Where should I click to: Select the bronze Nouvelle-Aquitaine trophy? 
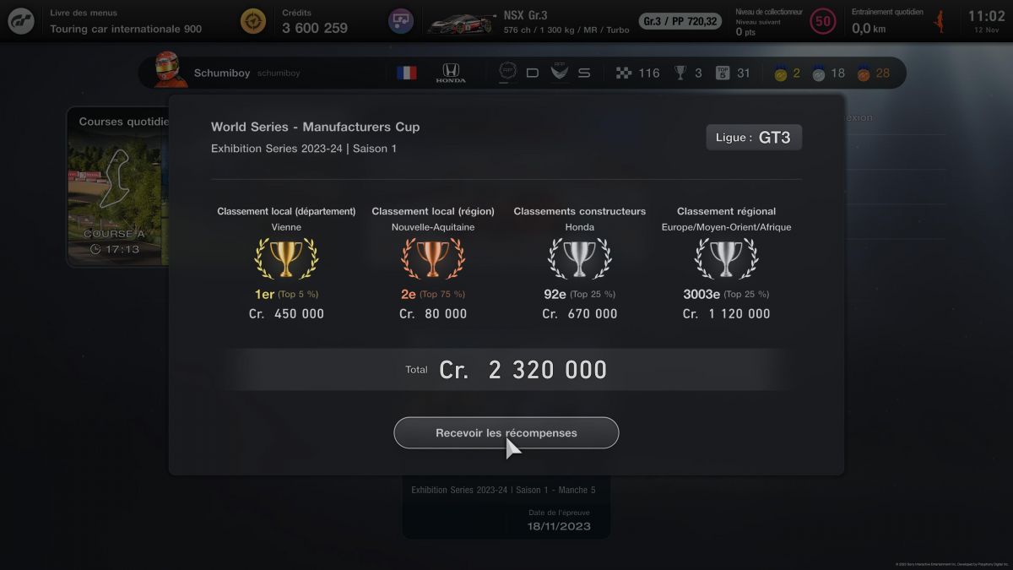433,258
